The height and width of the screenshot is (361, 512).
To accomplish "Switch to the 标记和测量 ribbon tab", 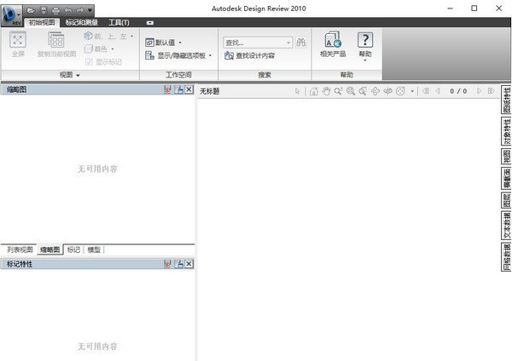I will point(82,22).
